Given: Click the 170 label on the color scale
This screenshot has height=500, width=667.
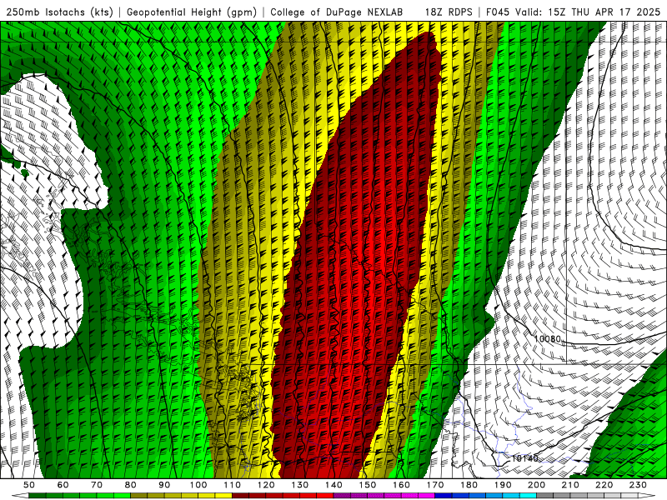Looking at the screenshot, I should (434, 485).
